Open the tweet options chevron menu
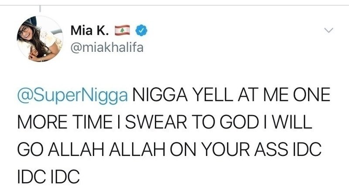This screenshot has height=196, width=349. pos(328,30)
